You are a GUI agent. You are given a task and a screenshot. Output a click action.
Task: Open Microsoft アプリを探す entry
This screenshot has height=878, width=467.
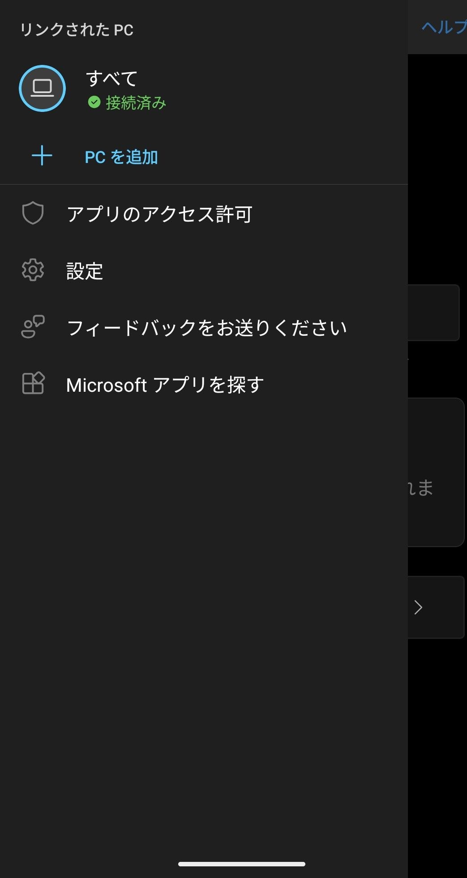[165, 385]
